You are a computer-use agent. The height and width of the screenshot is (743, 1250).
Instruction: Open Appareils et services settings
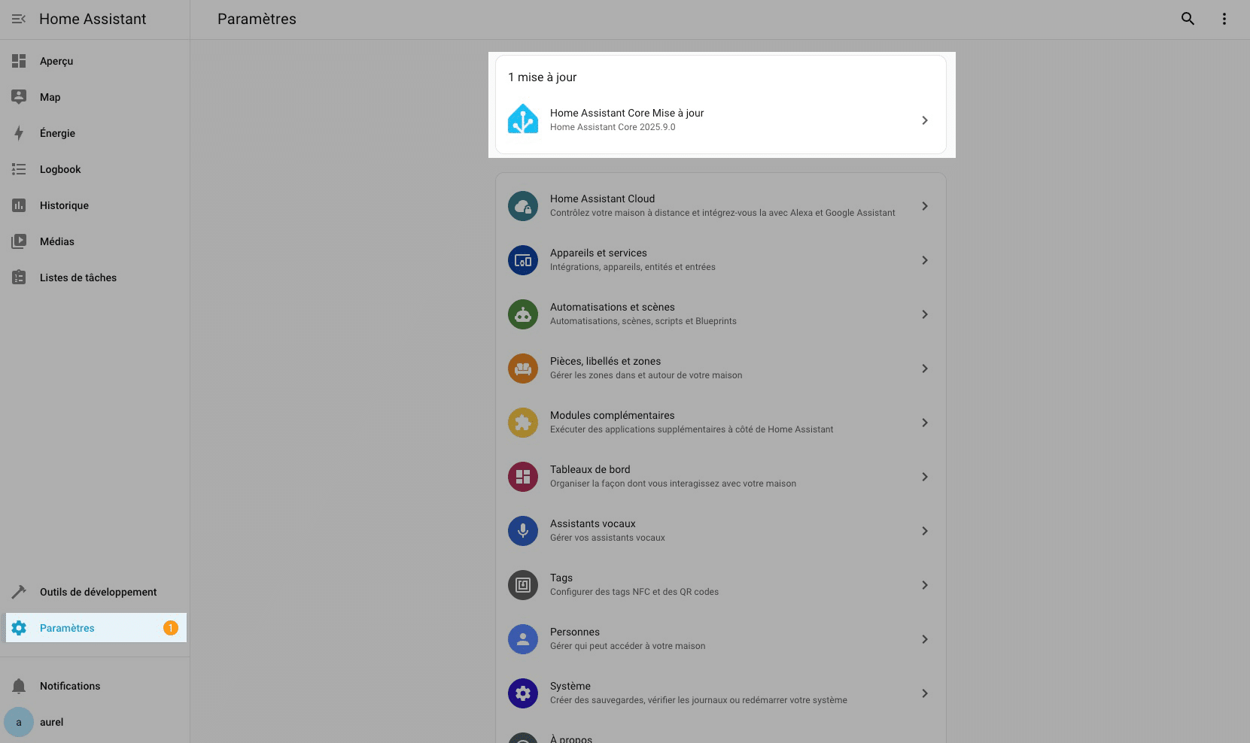click(721, 260)
